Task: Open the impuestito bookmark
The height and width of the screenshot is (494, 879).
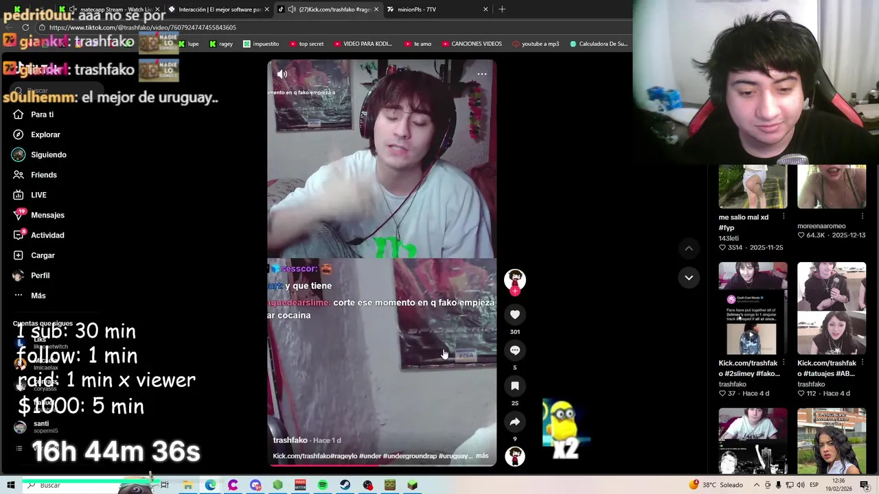Action: tap(261, 44)
